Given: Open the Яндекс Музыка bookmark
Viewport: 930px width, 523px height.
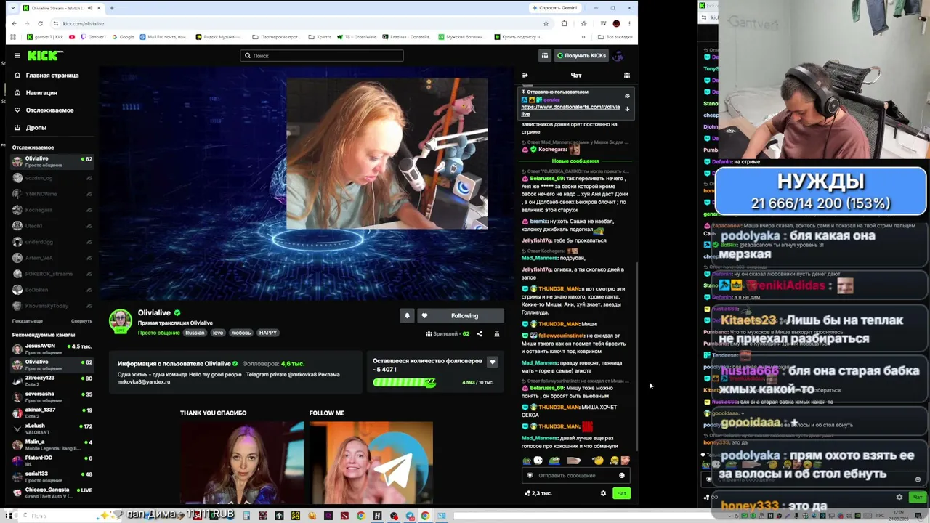Looking at the screenshot, I should tap(220, 37).
